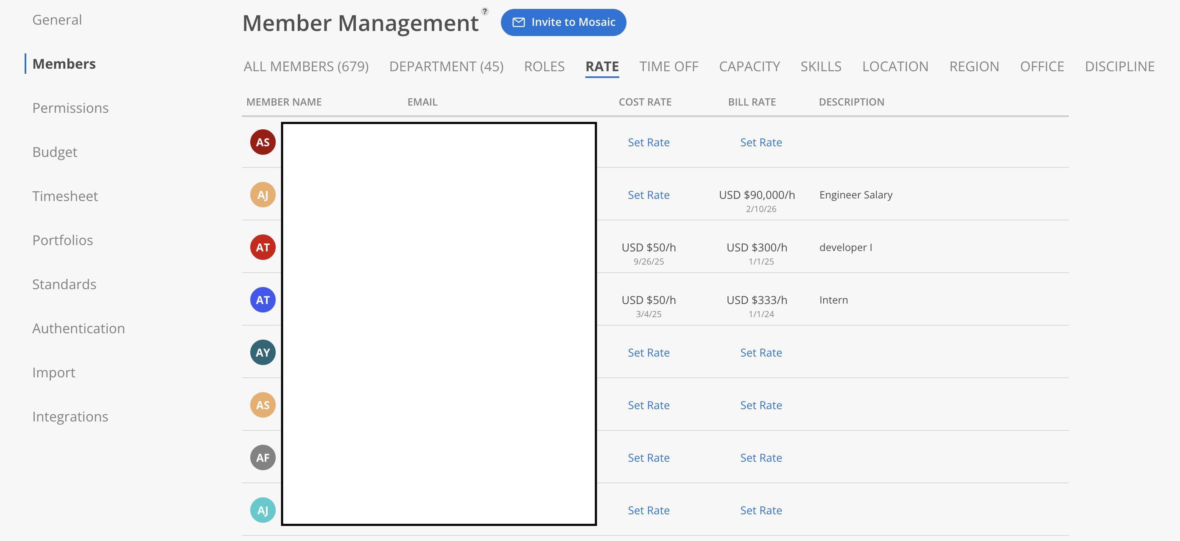The width and height of the screenshot is (1180, 541).
Task: Click the blue AT member avatar
Action: [263, 300]
